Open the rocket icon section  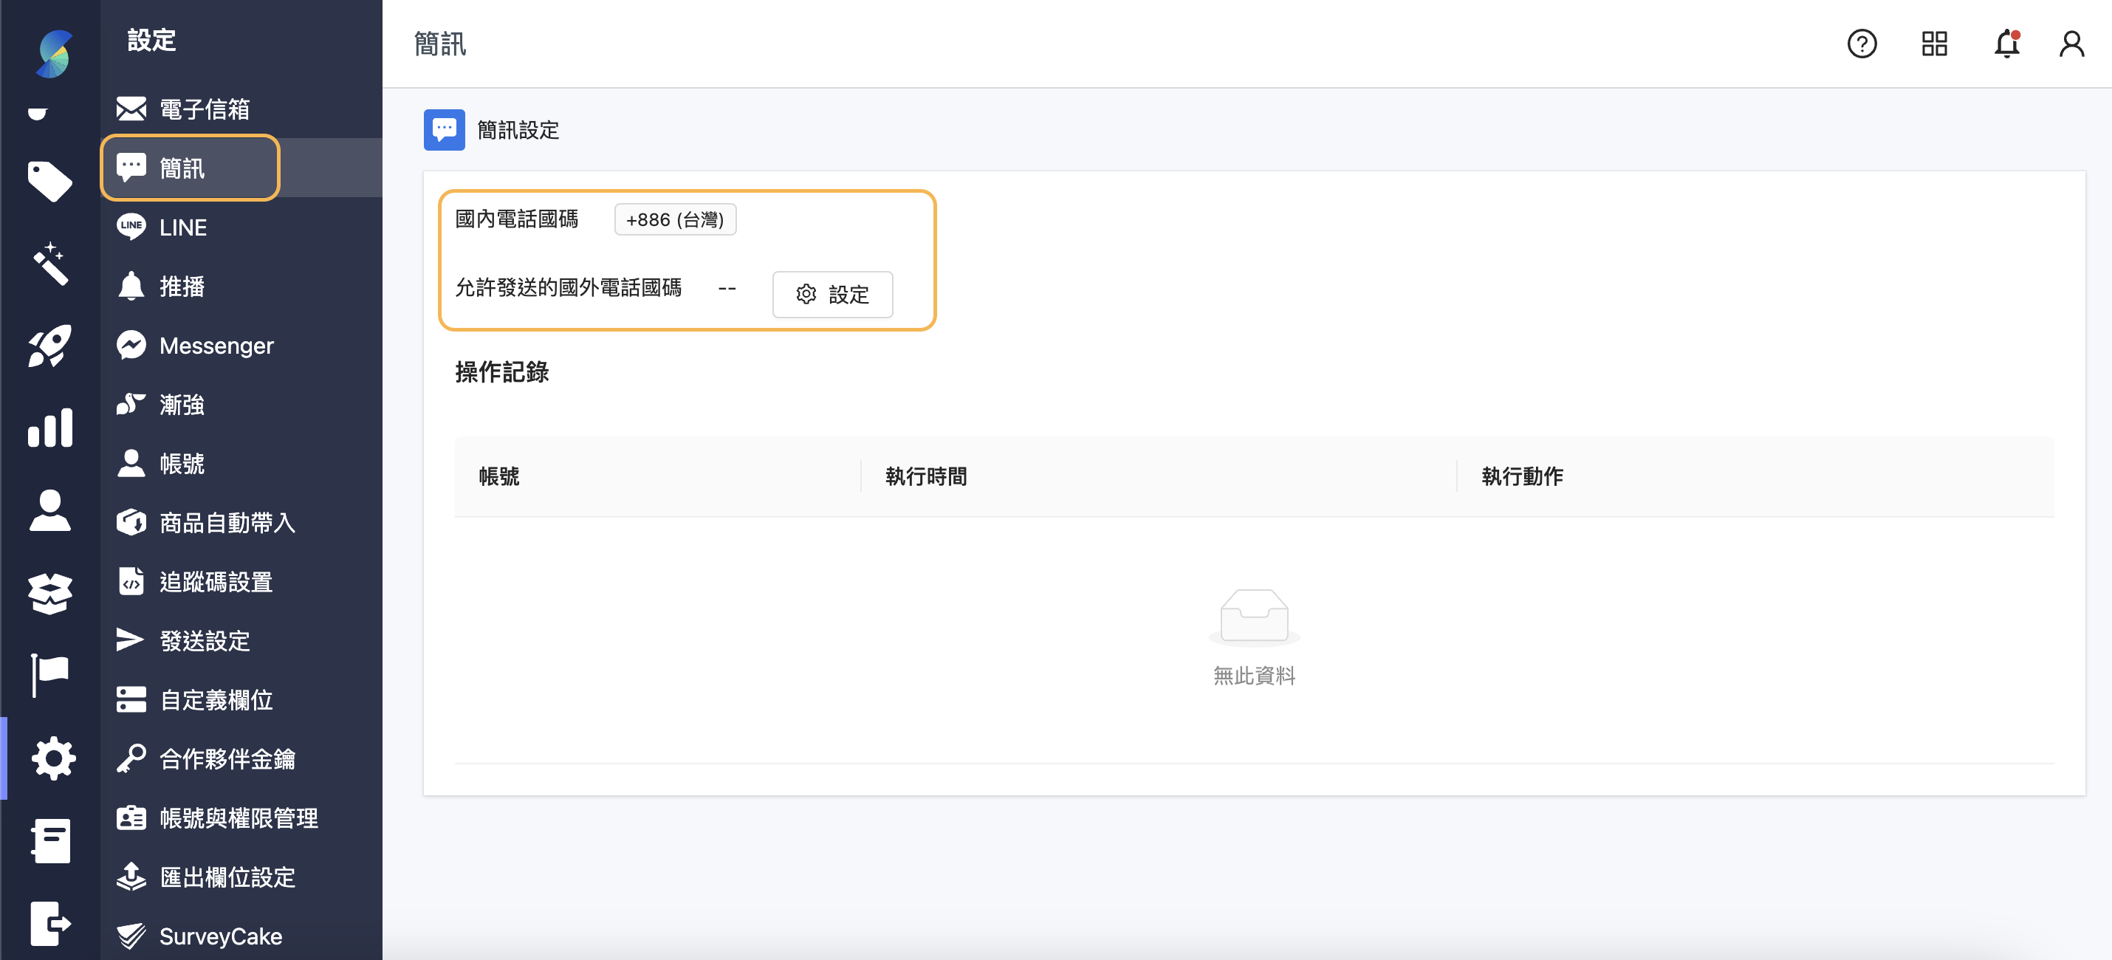point(50,345)
